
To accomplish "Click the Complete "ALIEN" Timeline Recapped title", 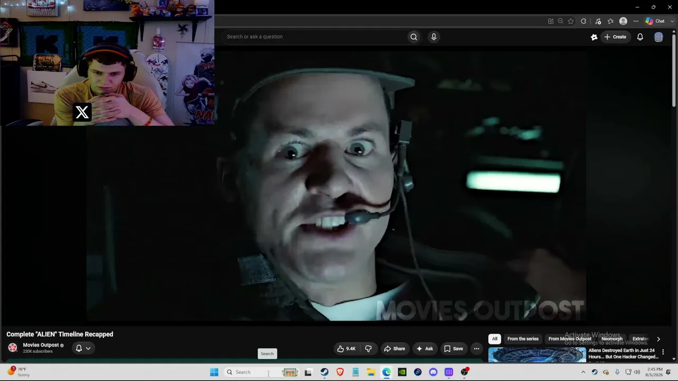I will pos(60,334).
